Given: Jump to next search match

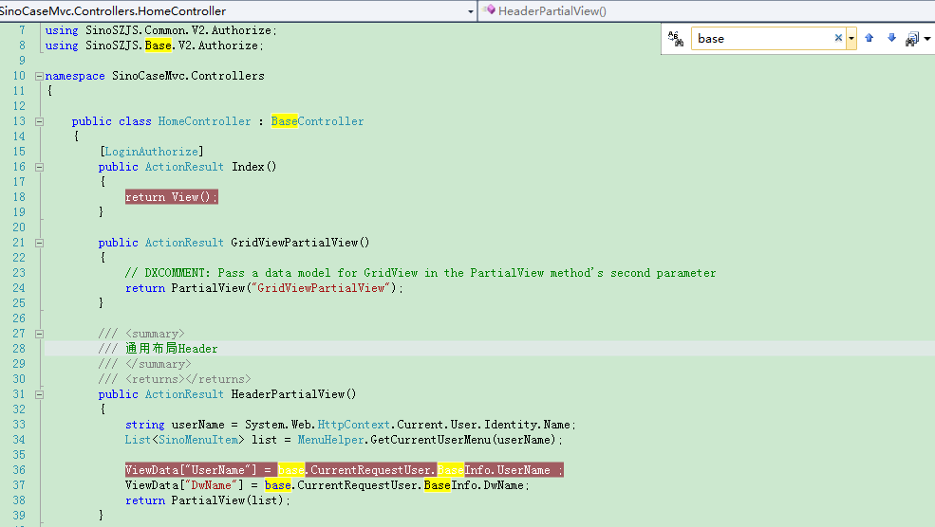Looking at the screenshot, I should [x=891, y=39].
